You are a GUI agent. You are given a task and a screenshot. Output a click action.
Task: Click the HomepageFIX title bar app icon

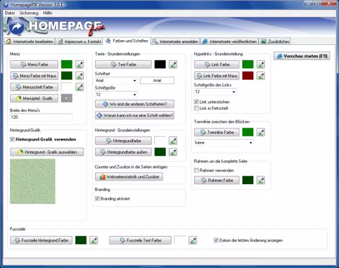pyautogui.click(x=6, y=5)
